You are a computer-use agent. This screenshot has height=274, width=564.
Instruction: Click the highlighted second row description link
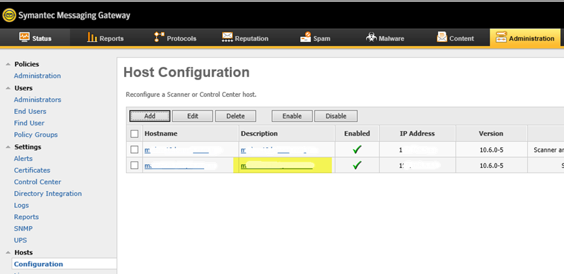(x=277, y=166)
